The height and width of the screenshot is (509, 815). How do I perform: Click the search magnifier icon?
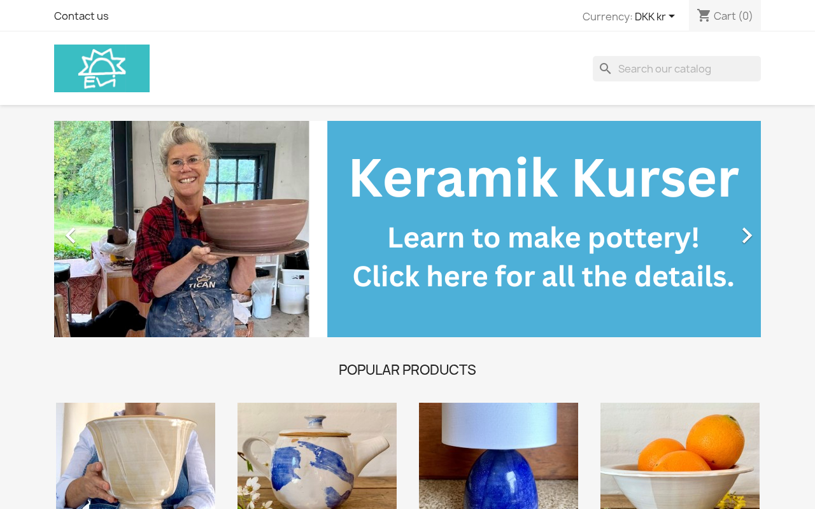click(606, 69)
